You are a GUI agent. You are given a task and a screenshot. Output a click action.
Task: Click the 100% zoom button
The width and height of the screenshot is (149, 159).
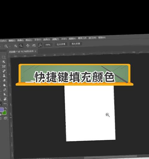(48, 45)
